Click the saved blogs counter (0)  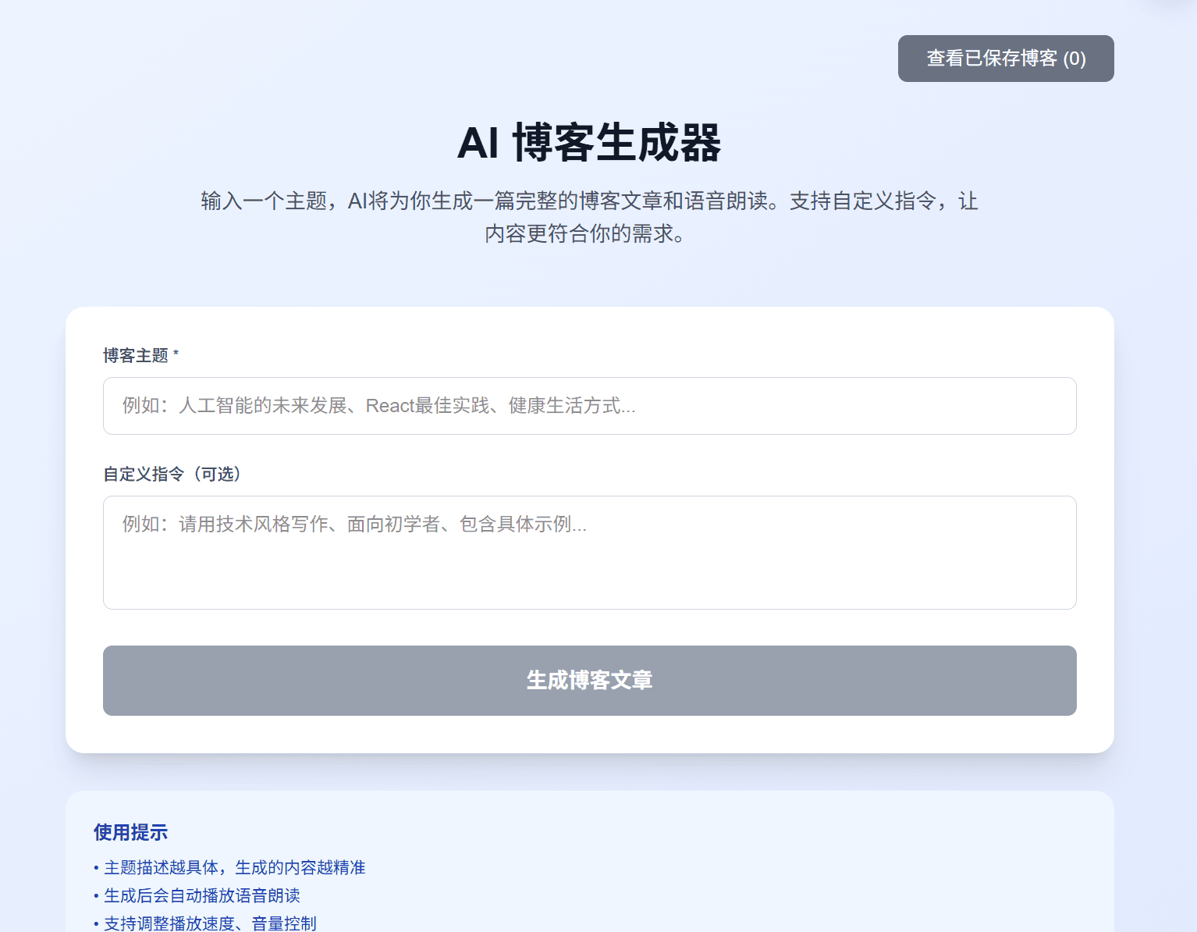(x=1077, y=59)
